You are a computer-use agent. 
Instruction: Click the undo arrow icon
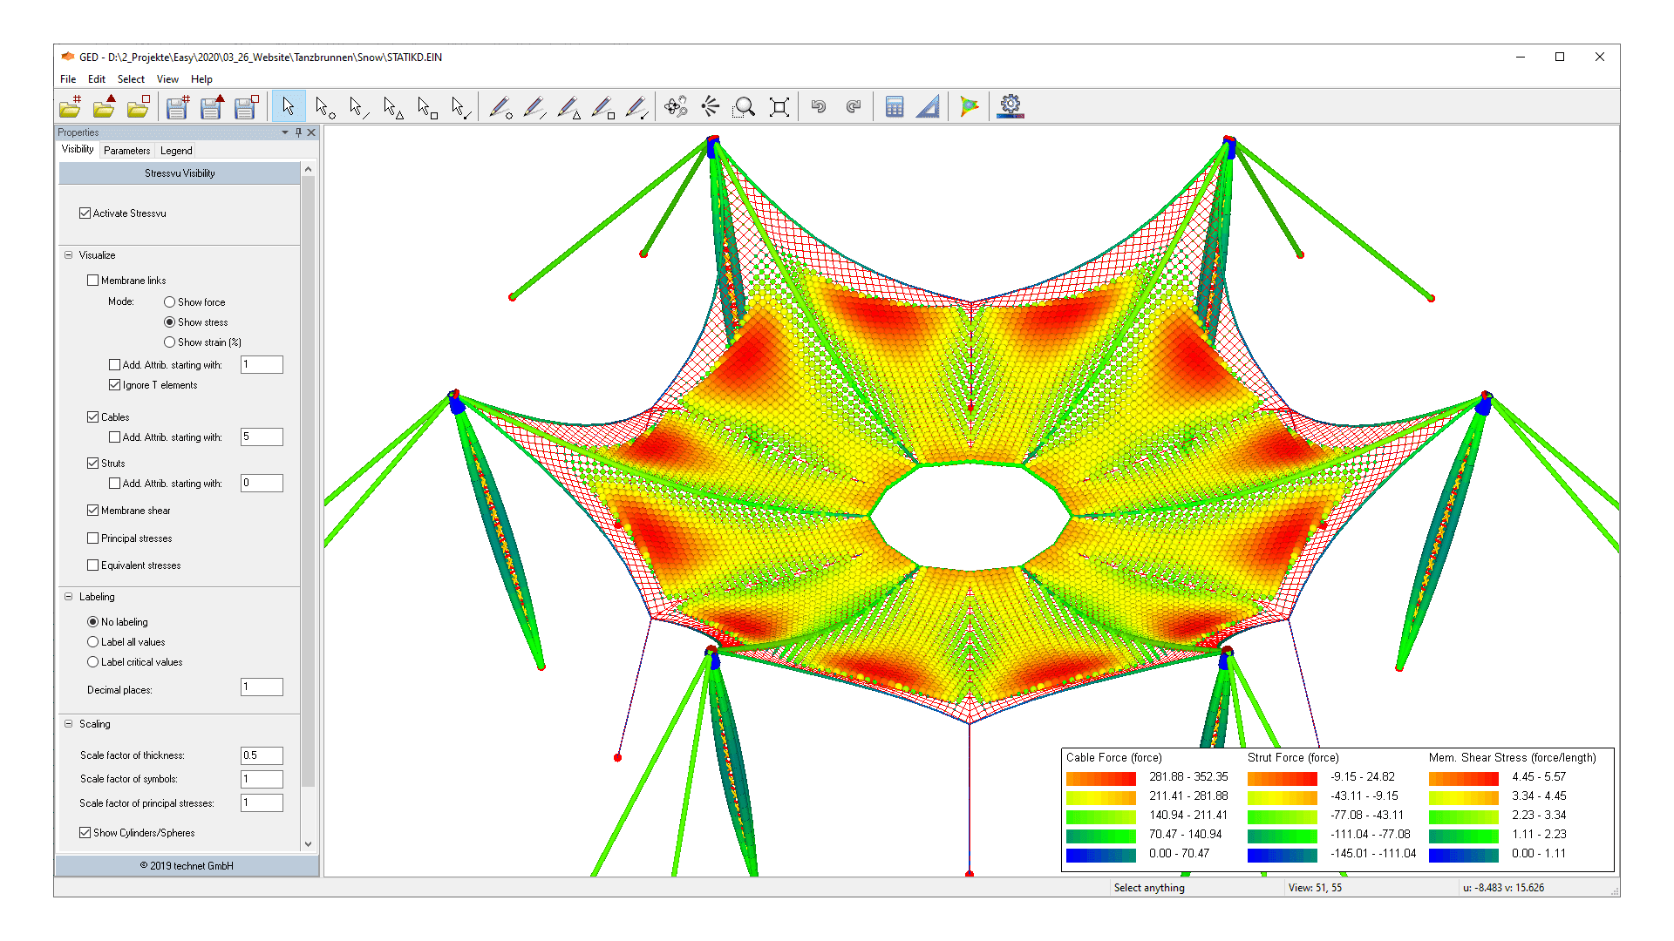tap(818, 107)
